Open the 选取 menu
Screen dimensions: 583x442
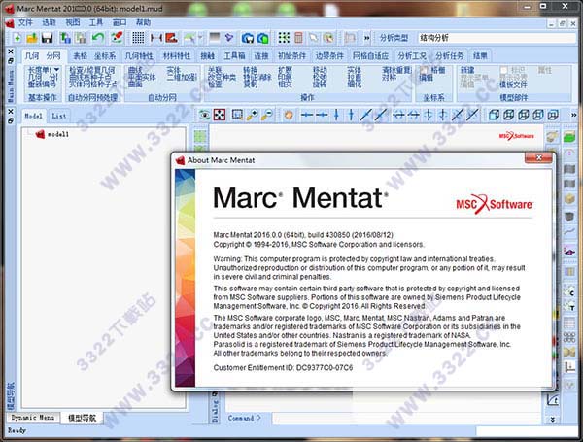point(49,23)
